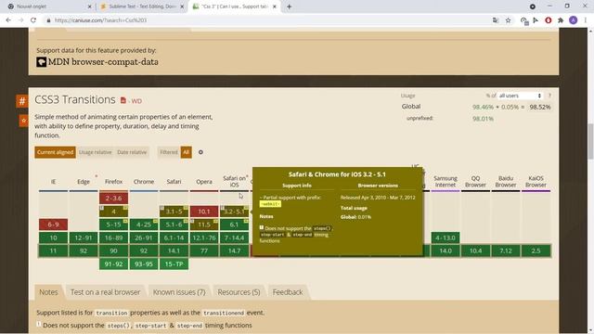Switch to the Nouvel onglet tab
The width and height of the screenshot is (594, 334).
(49, 6)
